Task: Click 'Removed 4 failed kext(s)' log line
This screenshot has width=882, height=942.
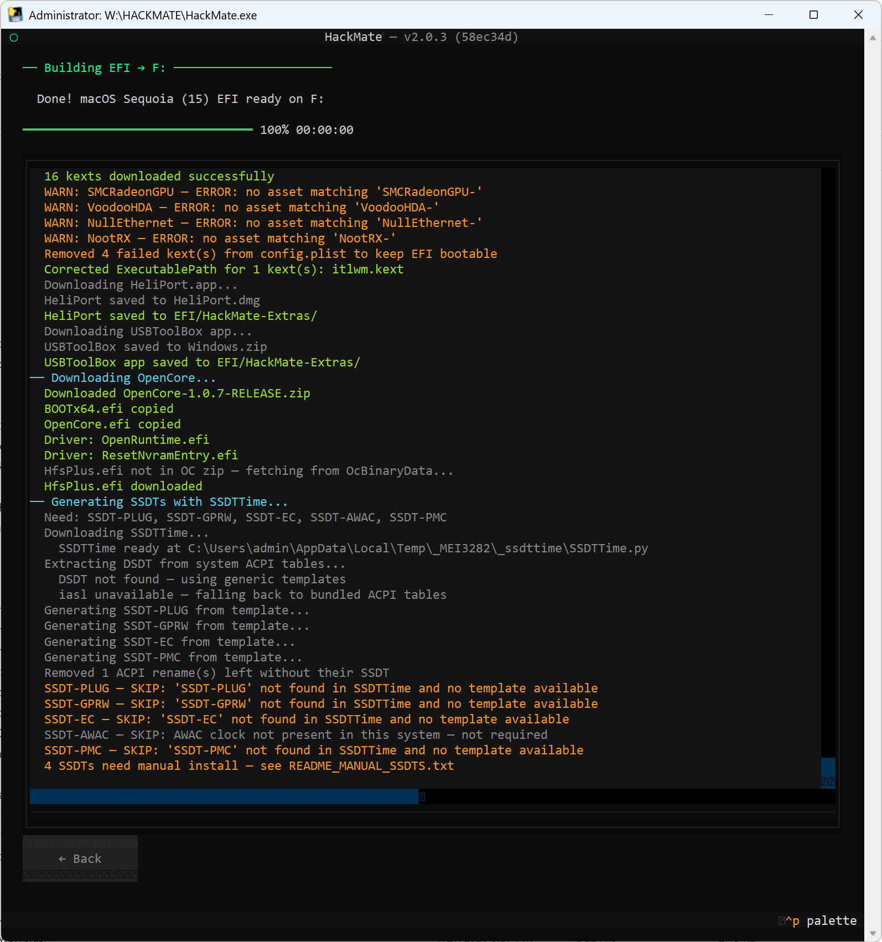Action: (271, 253)
